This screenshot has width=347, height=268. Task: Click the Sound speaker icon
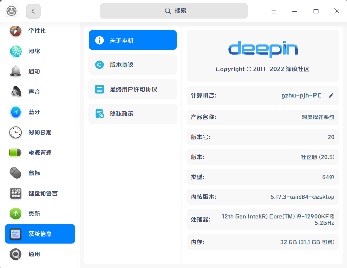pos(16,92)
